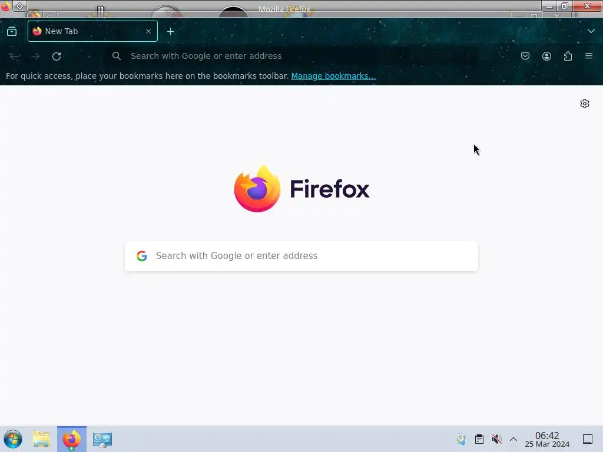Image resolution: width=603 pixels, height=452 pixels.
Task: Activate Firefox in the taskbar
Action: (72, 439)
